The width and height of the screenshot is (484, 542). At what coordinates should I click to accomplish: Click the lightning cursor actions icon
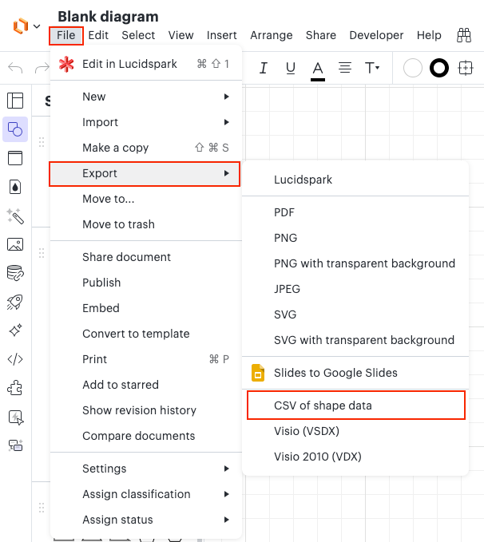pyautogui.click(x=15, y=417)
